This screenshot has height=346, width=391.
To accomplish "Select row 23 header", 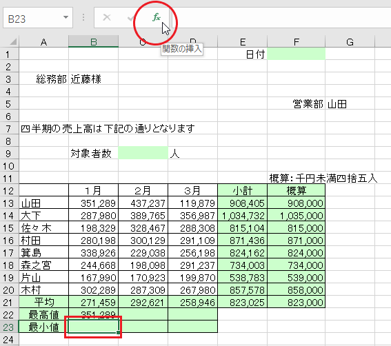I will 9,327.
